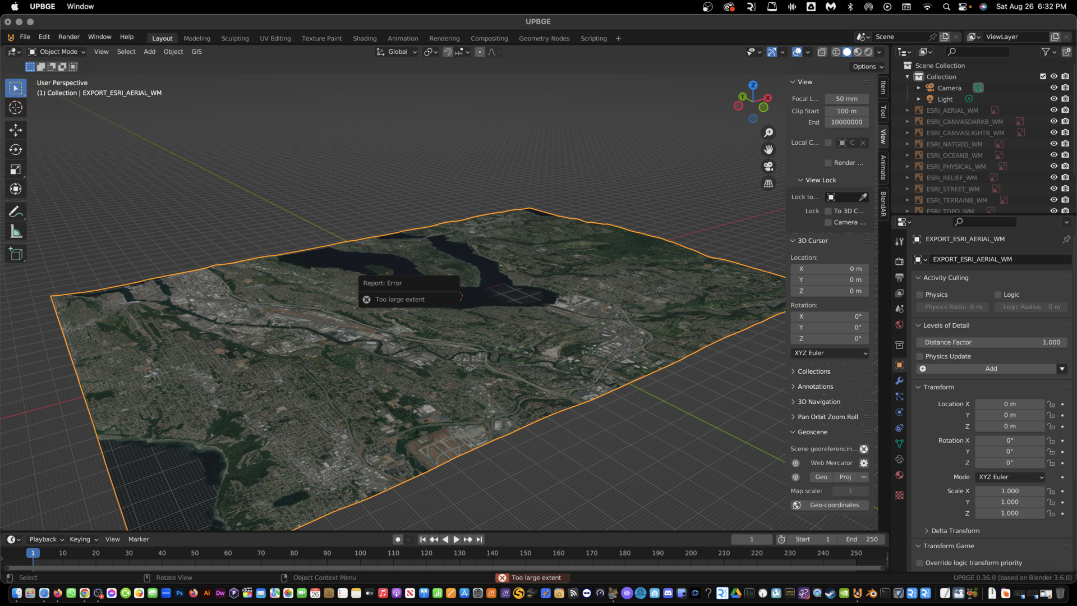Jump to timeline start frame

tap(423, 539)
